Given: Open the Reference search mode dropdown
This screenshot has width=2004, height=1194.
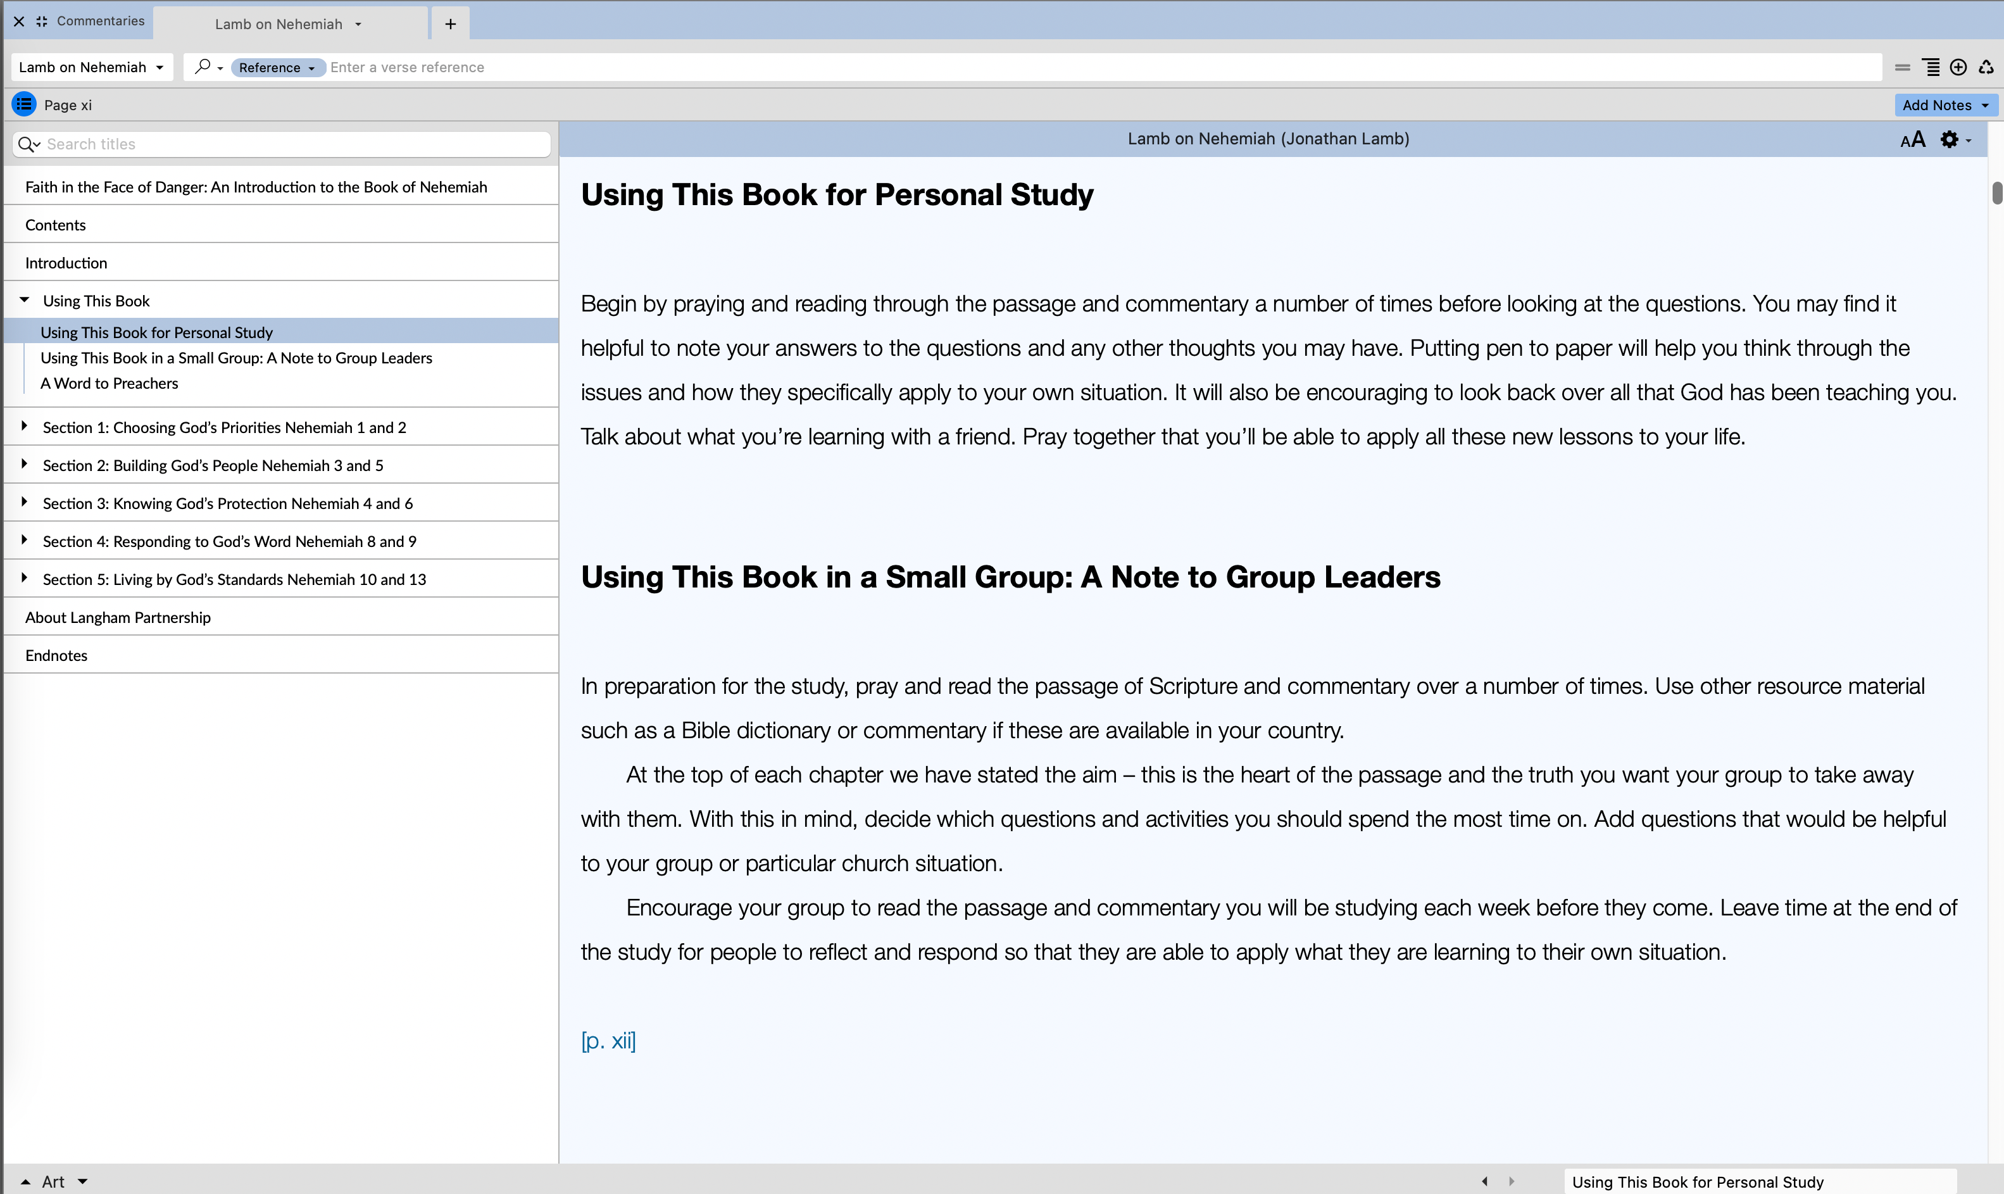Looking at the screenshot, I should [x=277, y=68].
